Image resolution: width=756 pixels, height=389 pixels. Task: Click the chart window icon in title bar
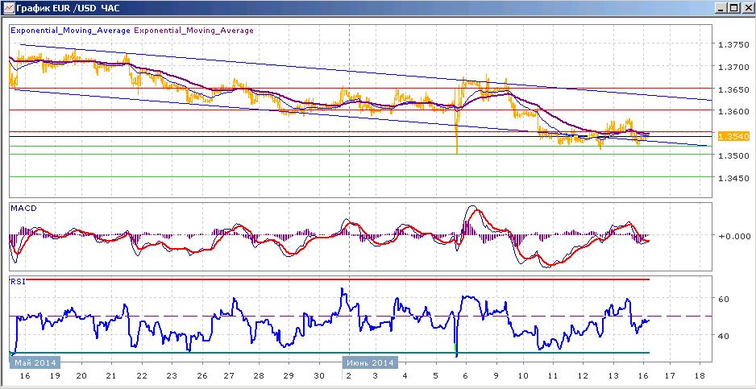9,8
